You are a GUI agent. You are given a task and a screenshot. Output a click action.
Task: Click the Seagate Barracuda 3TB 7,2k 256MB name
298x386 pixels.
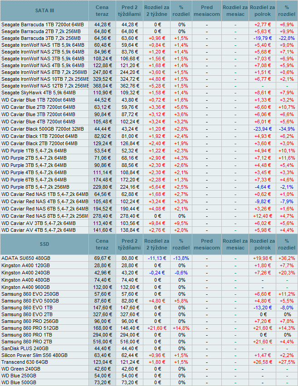(x=41, y=39)
